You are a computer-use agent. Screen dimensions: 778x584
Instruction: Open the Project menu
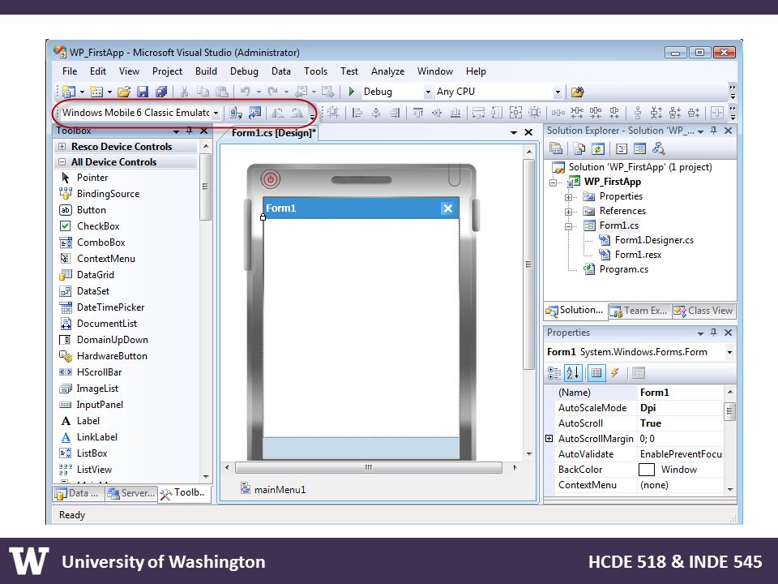(167, 71)
